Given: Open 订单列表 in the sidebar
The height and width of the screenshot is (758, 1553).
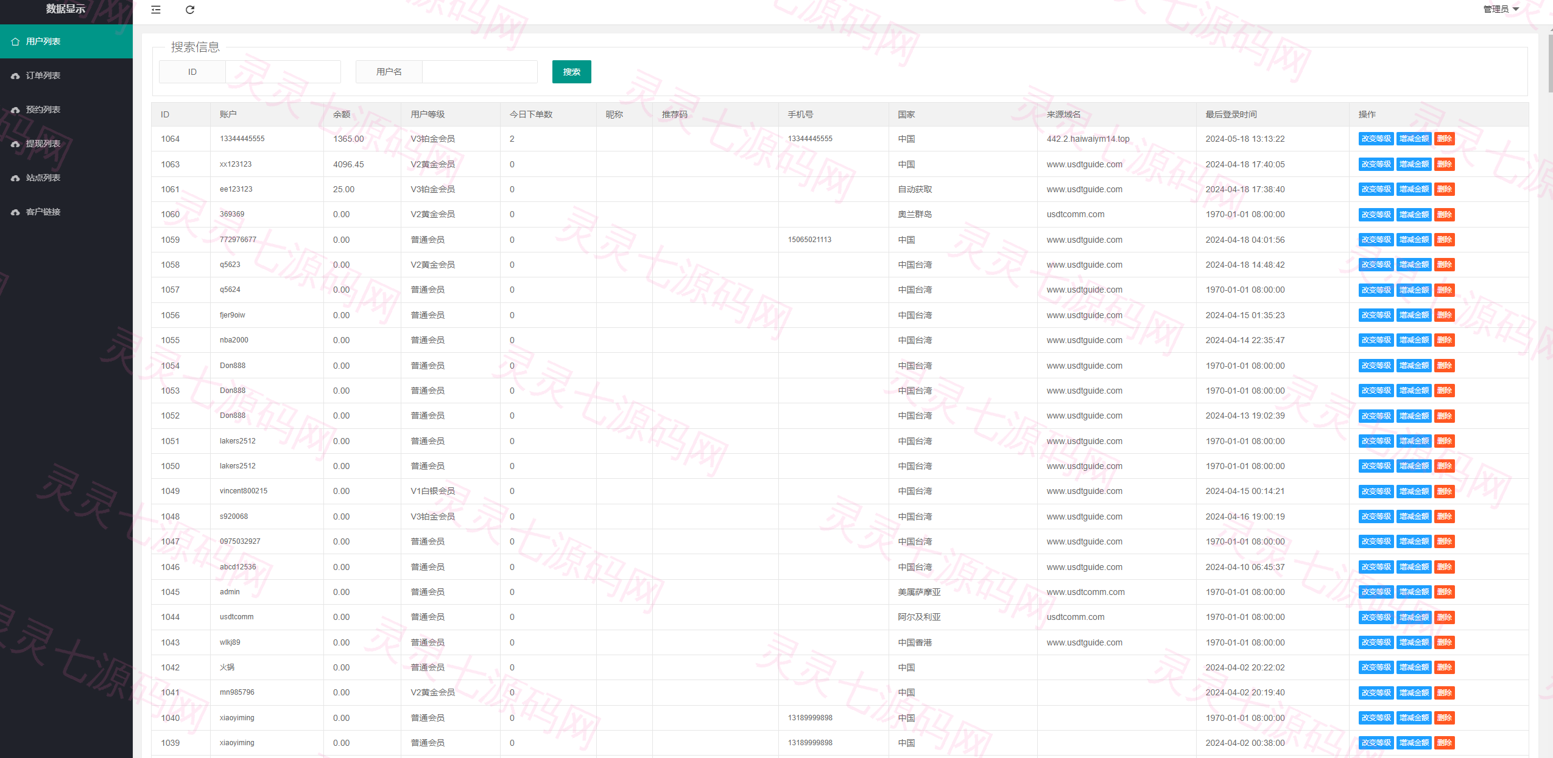Looking at the screenshot, I should tap(66, 75).
